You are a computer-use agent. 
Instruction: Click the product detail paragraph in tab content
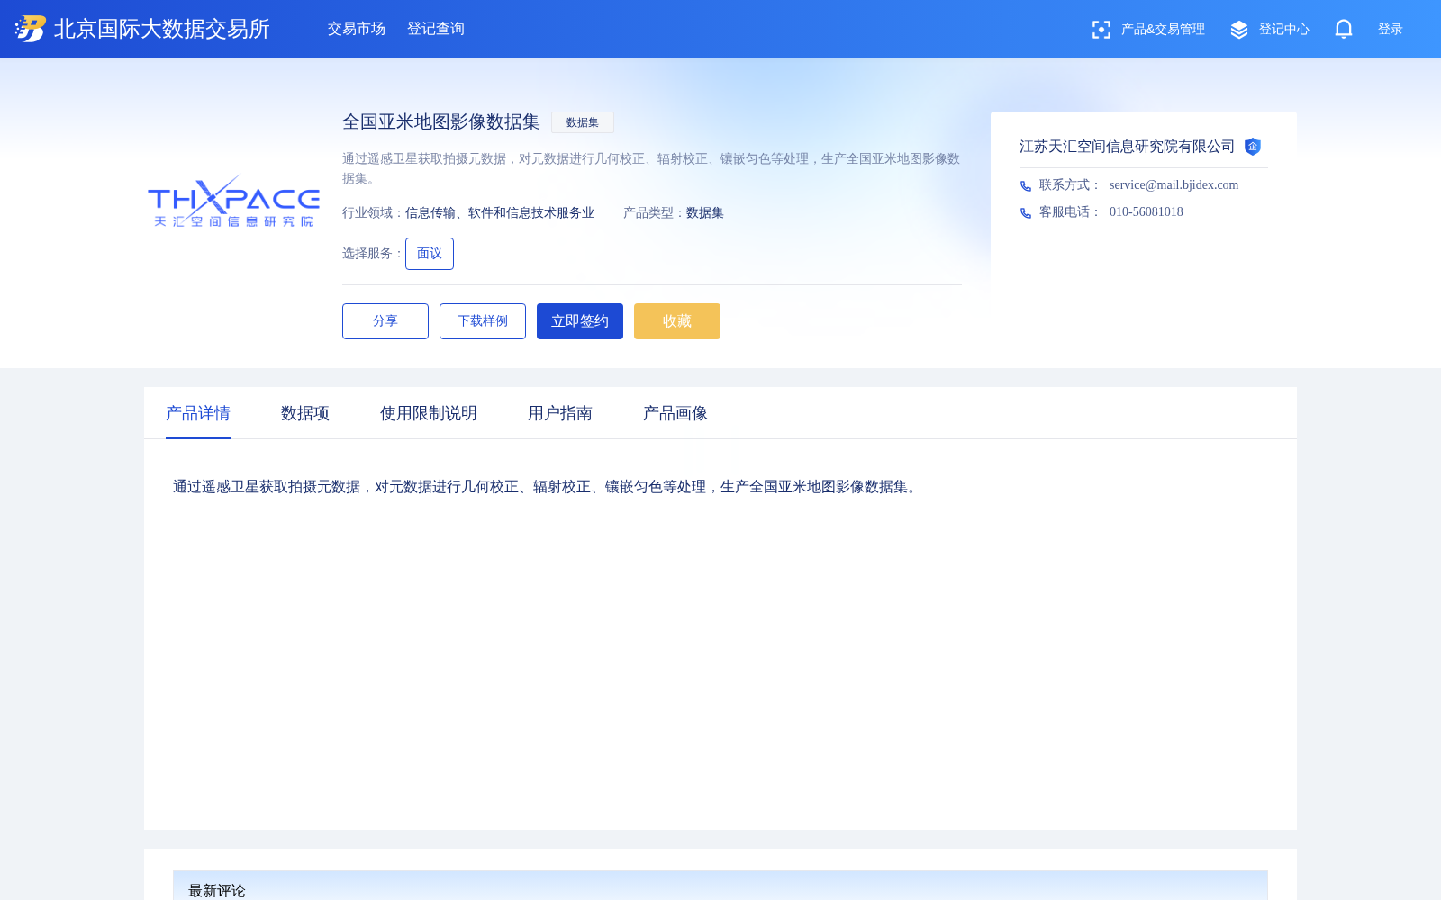click(548, 487)
